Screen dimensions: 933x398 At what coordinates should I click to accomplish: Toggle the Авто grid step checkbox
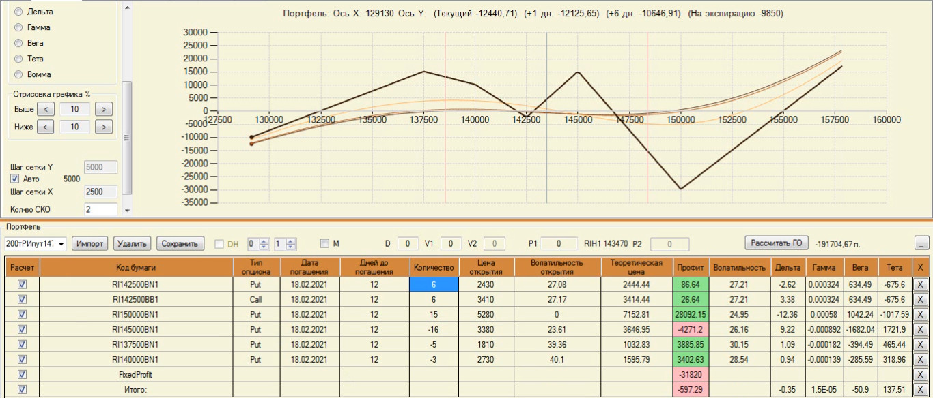tap(15, 179)
